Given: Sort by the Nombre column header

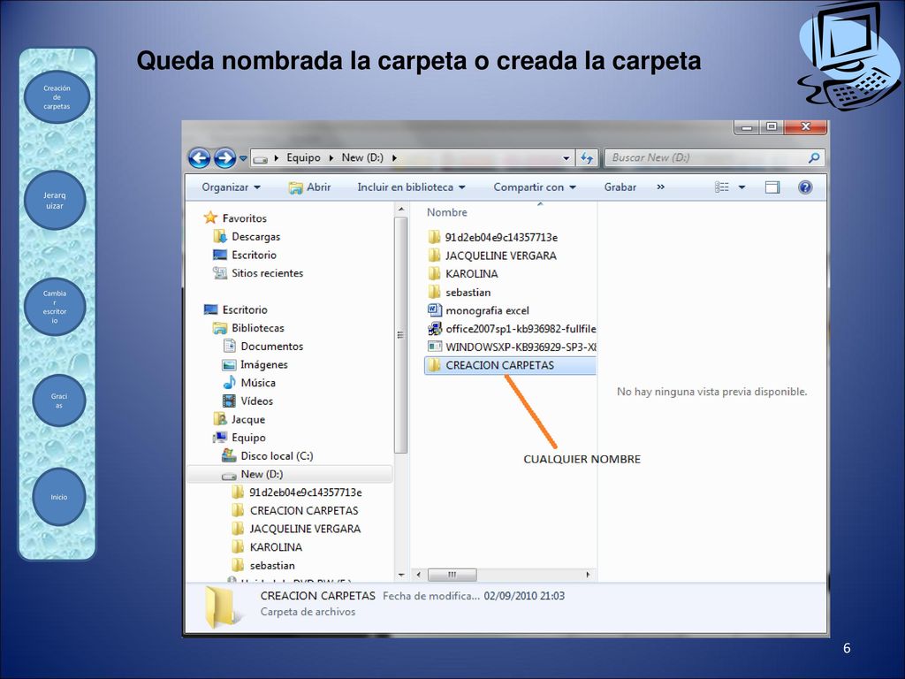Looking at the screenshot, I should [446, 212].
